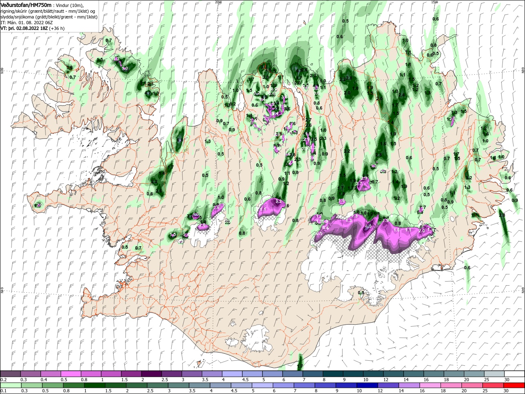525x394 pixels.
Task: Select the 'rigning/skúrir' legend description line
Action: [x=48, y=11]
